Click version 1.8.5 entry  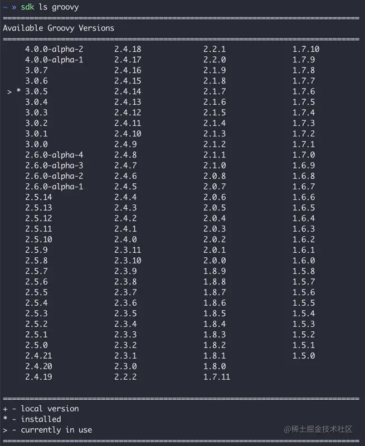(x=215, y=313)
